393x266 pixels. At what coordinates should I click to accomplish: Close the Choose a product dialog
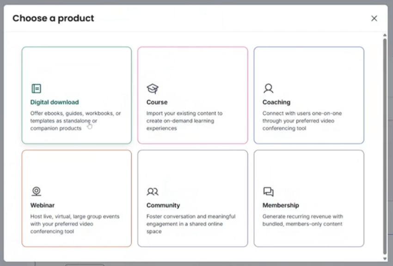coord(374,18)
